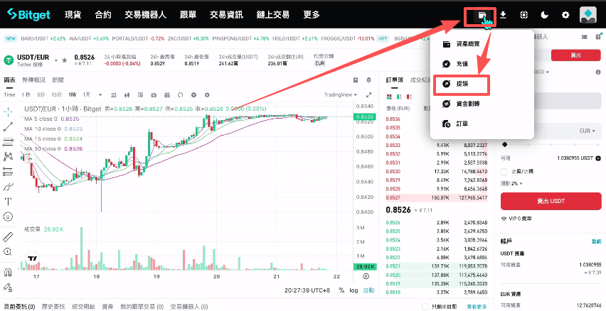Select the crosshair cursor tool

[8, 111]
